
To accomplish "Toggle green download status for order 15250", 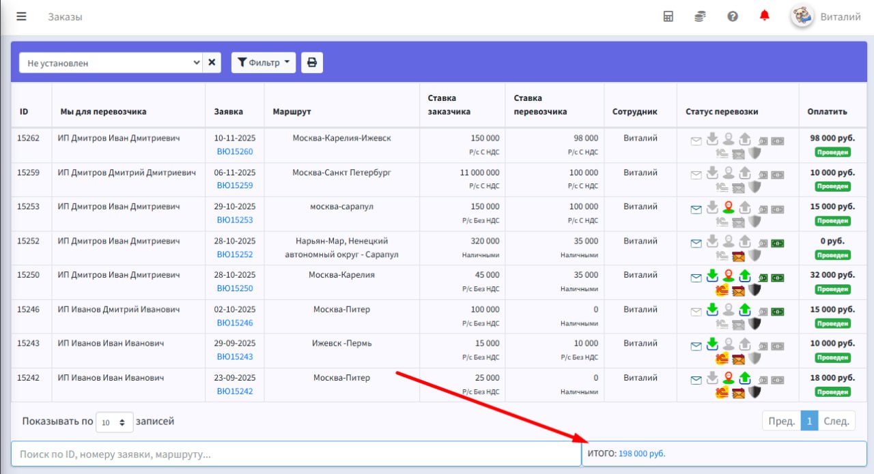I will click(x=712, y=276).
